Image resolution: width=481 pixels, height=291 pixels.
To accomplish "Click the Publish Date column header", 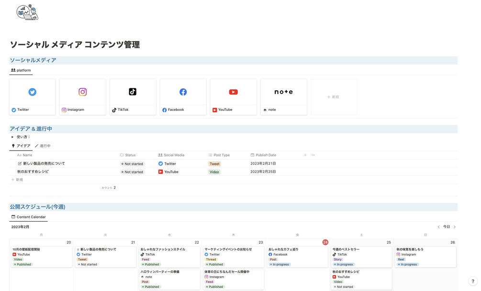I will pyautogui.click(x=263, y=155).
